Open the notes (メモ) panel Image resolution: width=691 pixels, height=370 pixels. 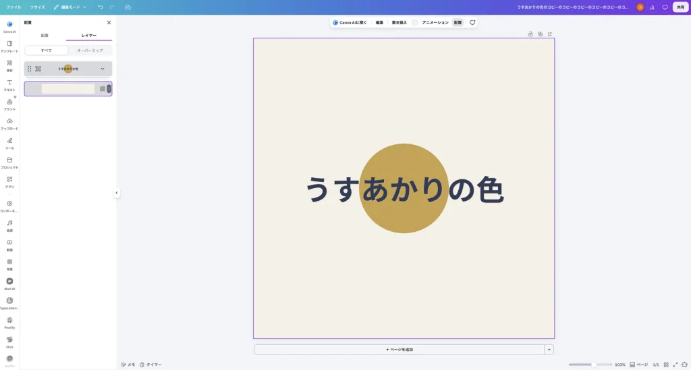pos(128,365)
